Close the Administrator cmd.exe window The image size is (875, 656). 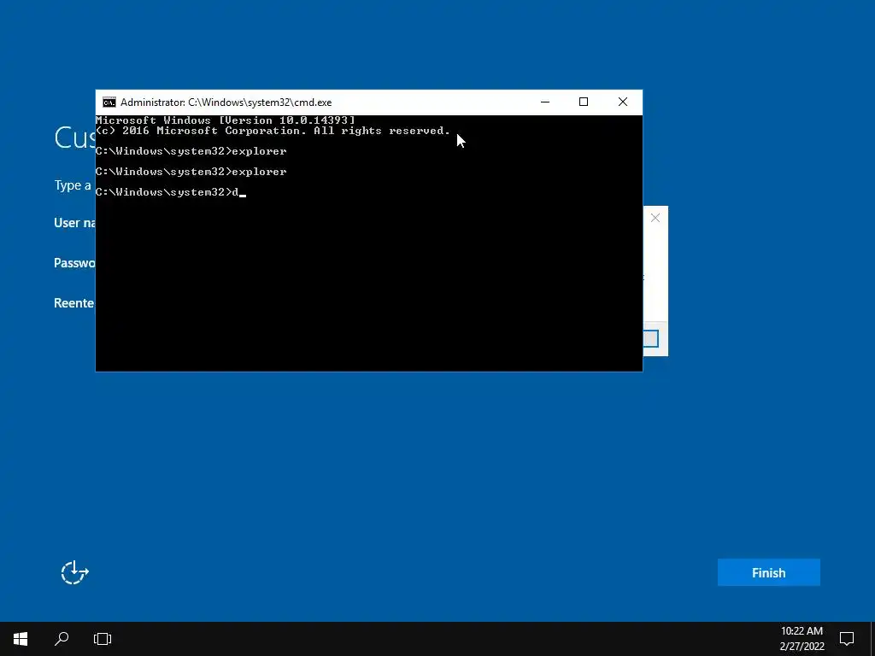tap(623, 102)
